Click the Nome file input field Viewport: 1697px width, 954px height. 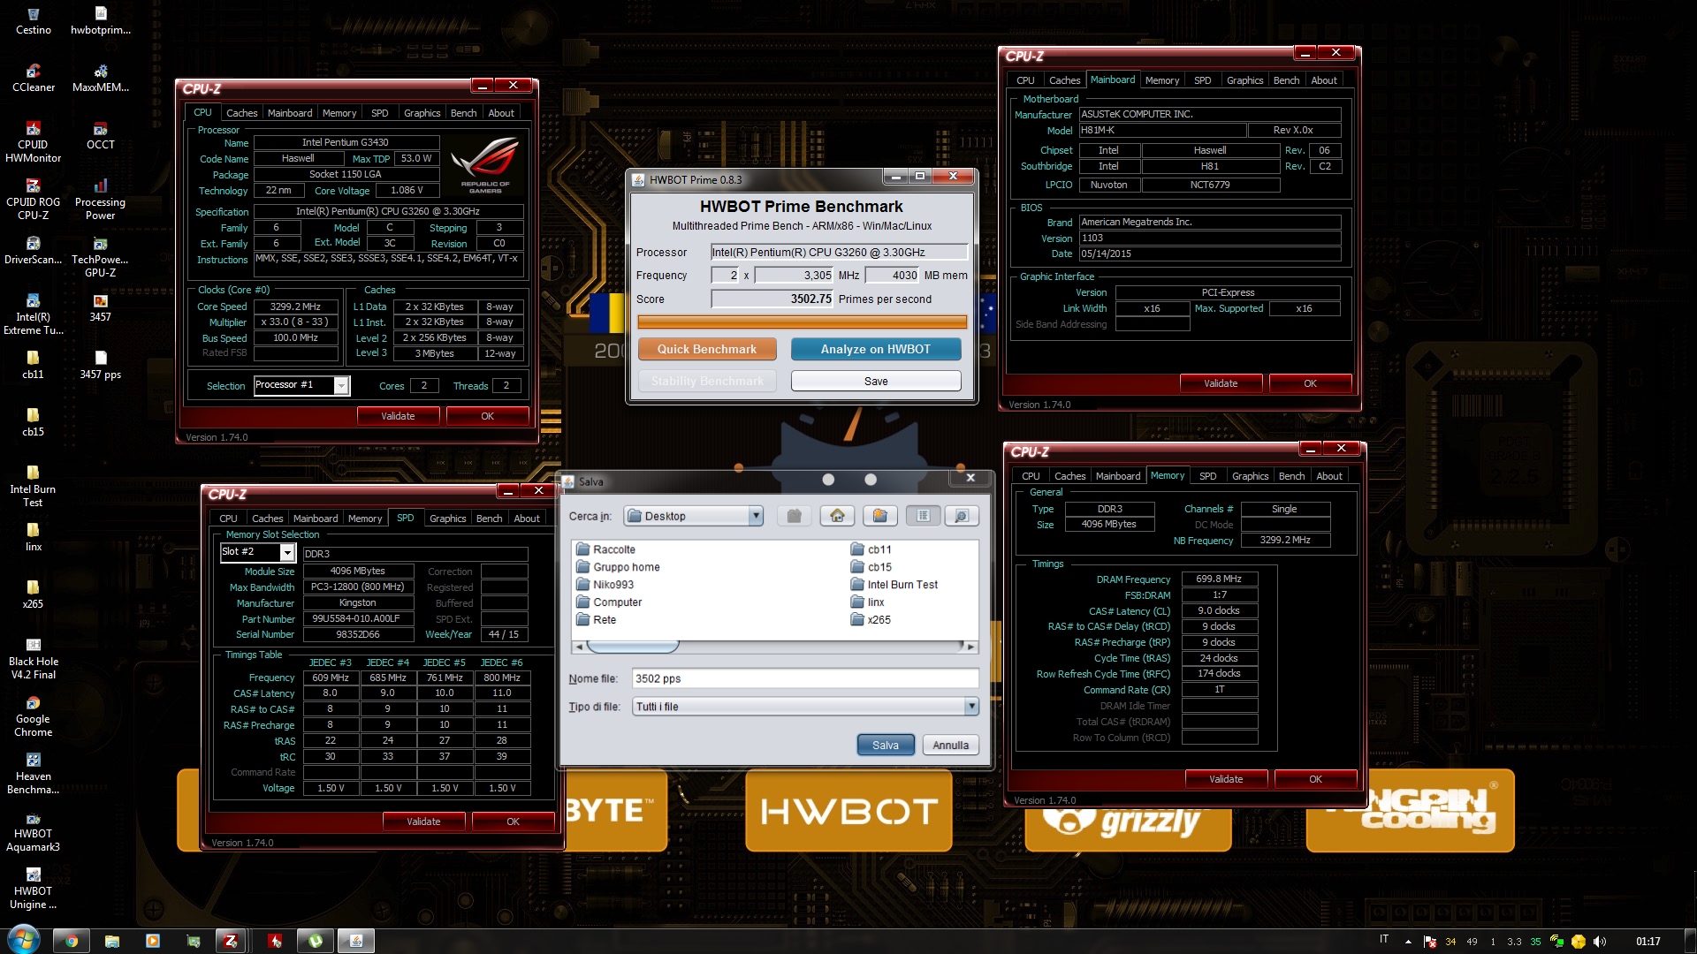(805, 678)
